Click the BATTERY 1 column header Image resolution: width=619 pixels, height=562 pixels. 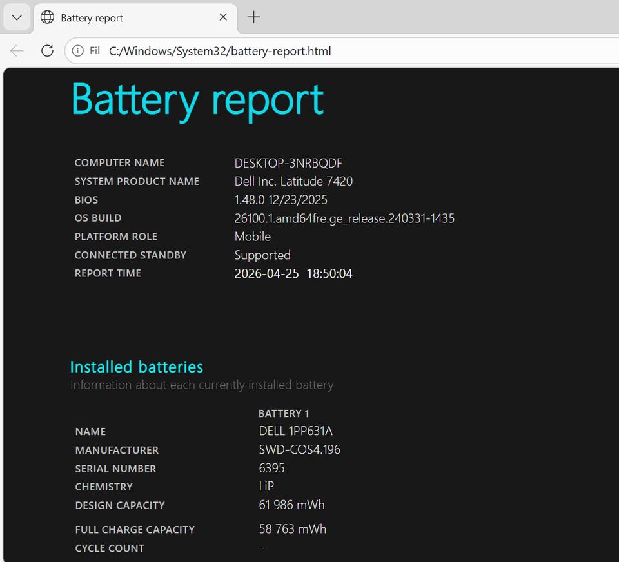[x=284, y=413]
